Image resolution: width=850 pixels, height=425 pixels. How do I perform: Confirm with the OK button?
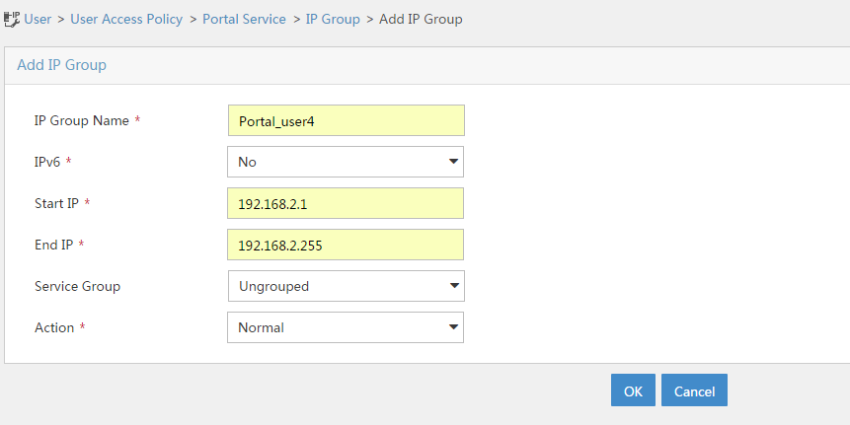click(633, 390)
